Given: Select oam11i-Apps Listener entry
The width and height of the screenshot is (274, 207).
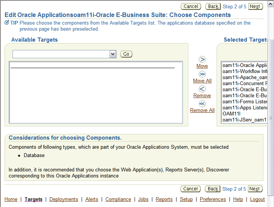Looking at the screenshot, I should (245, 108).
